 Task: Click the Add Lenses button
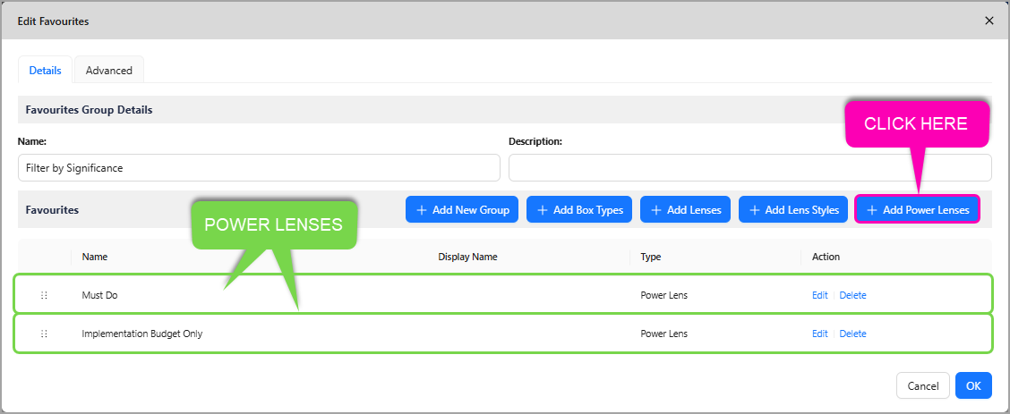pos(685,209)
